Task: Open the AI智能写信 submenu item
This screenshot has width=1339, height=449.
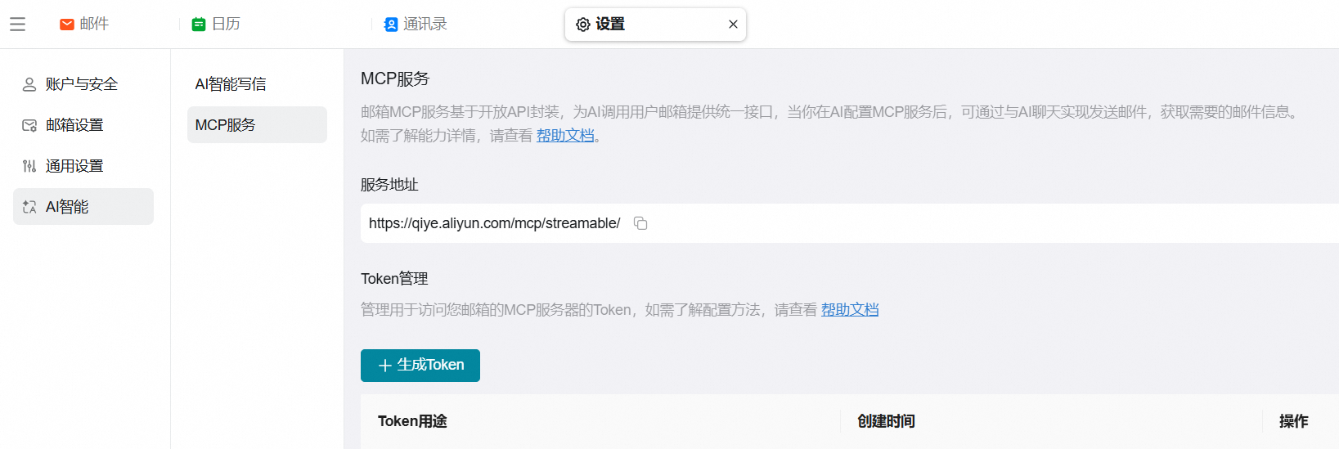Action: click(x=231, y=84)
